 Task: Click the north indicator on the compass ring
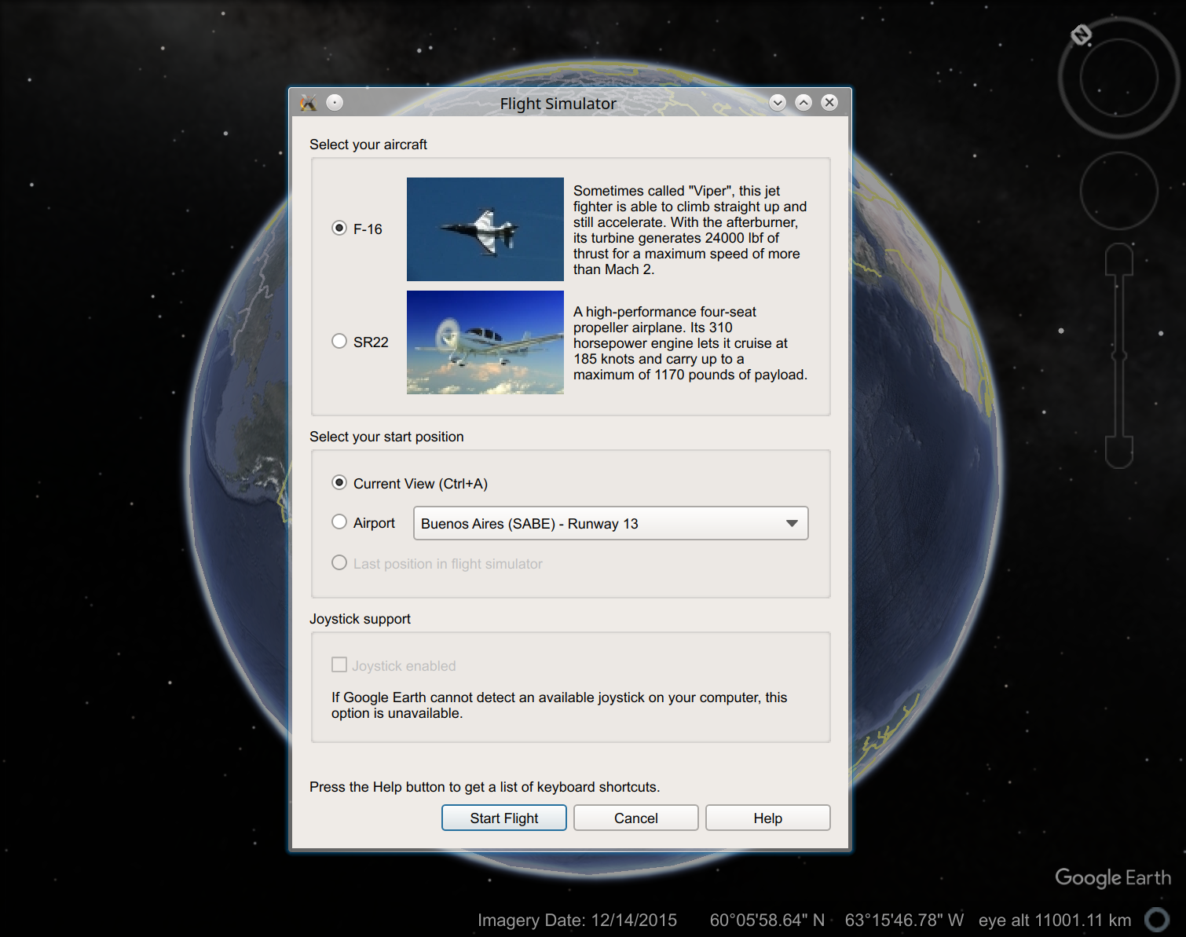pos(1082,35)
